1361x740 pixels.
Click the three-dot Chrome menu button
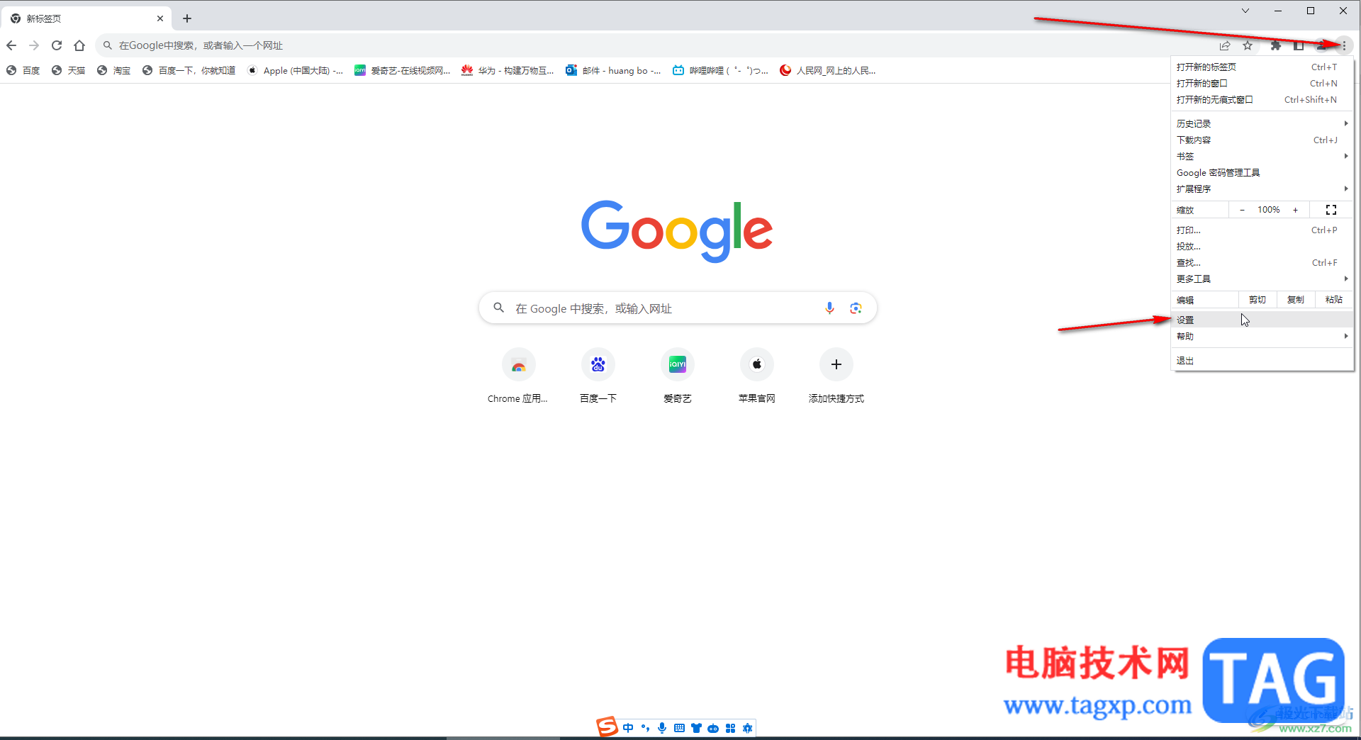1344,45
